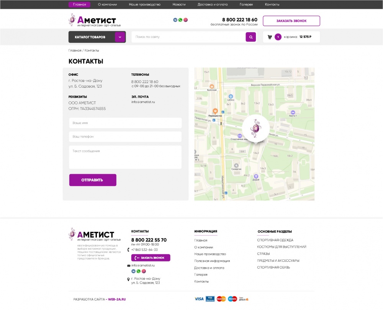The image size is (383, 310).
Task: Click the footer WhatsApp icon
Action: pos(139,271)
